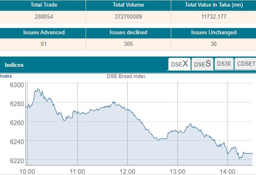Viewport: 256px width, 175px height.
Task: Click the Total Volume header cell
Action: click(x=128, y=5)
